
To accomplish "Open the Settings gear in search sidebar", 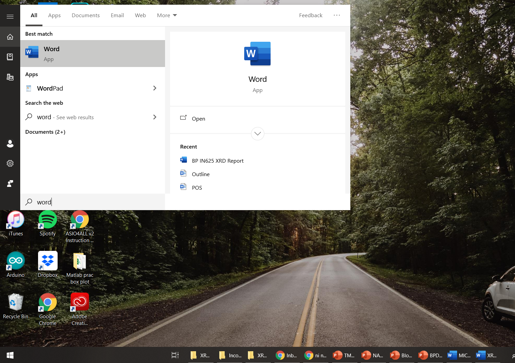I will (10, 163).
